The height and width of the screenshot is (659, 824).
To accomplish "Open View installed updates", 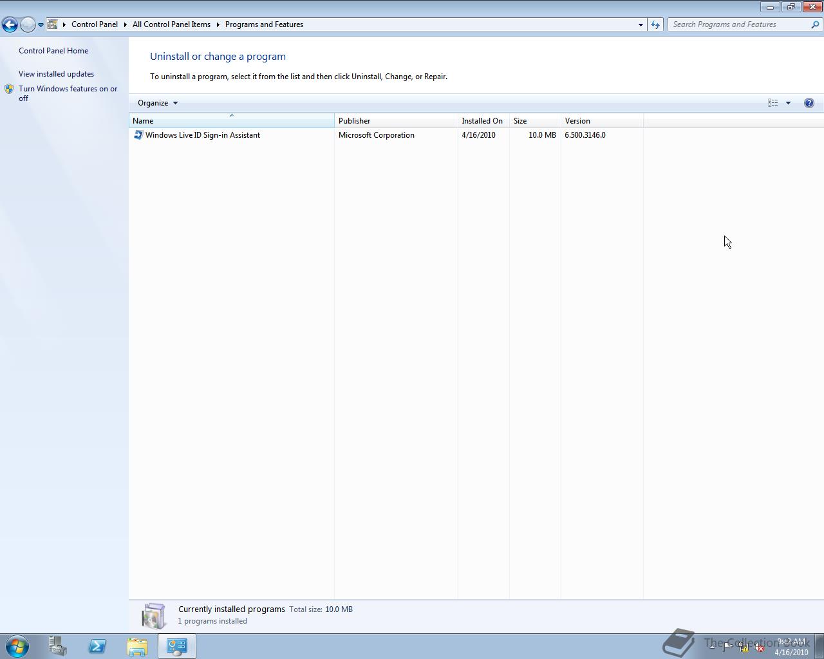I will 56,74.
